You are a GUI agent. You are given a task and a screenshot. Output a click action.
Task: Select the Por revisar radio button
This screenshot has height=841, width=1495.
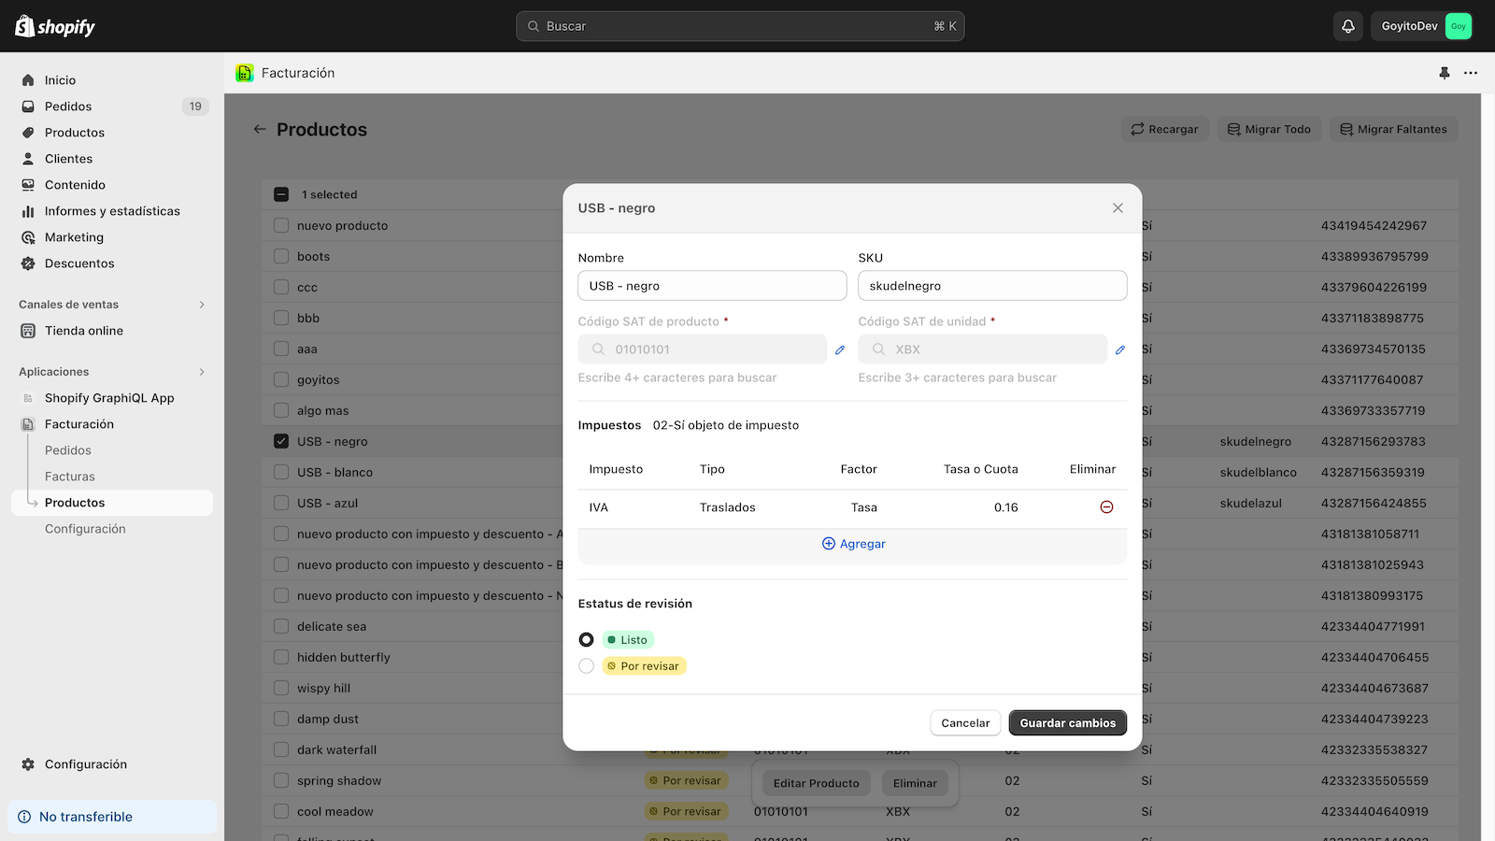point(586,666)
